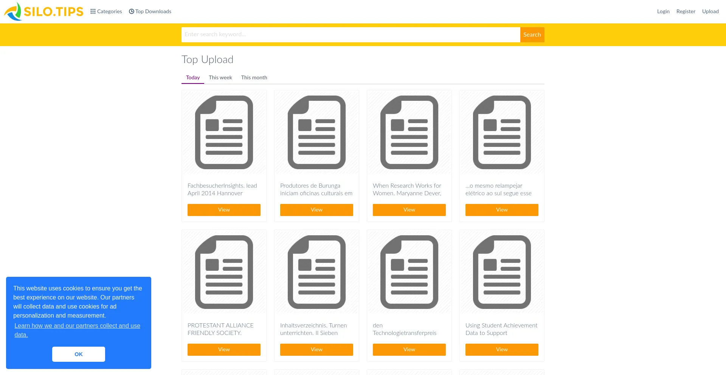This screenshot has width=726, height=375.
Task: Accept cookies with the OK button
Action: [79, 354]
